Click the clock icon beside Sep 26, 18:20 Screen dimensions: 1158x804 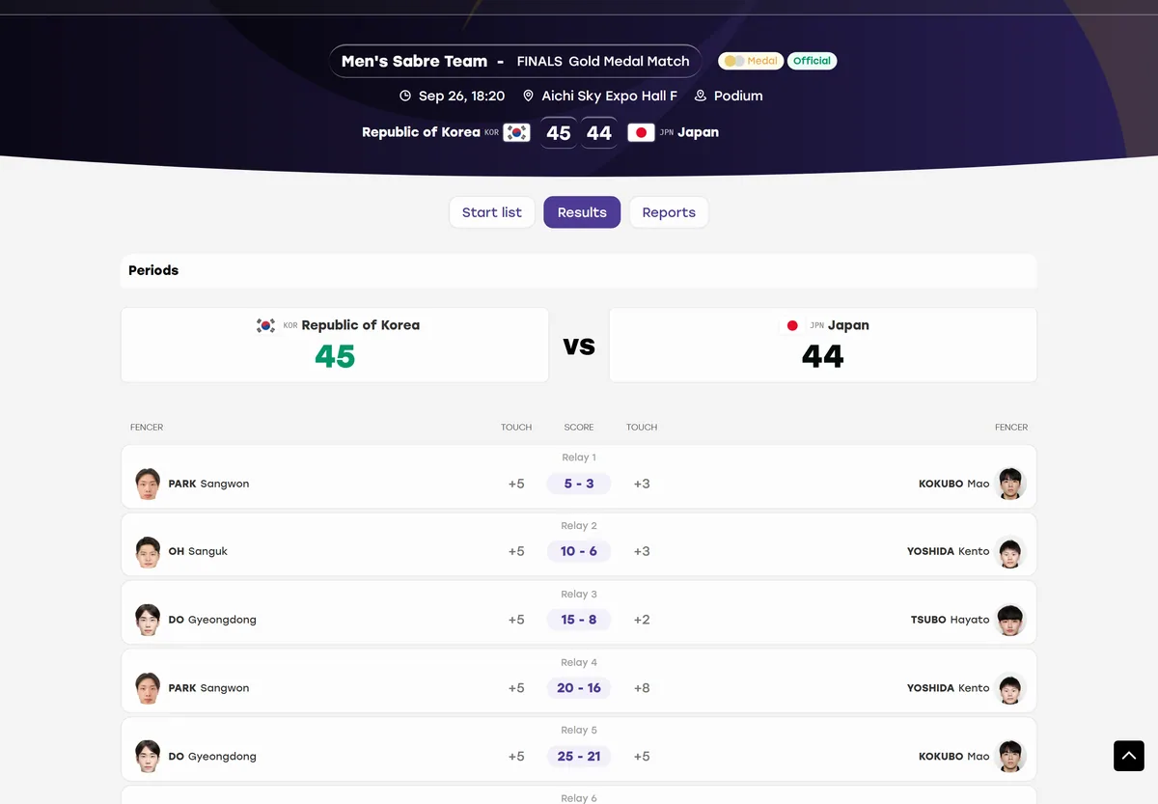405,96
